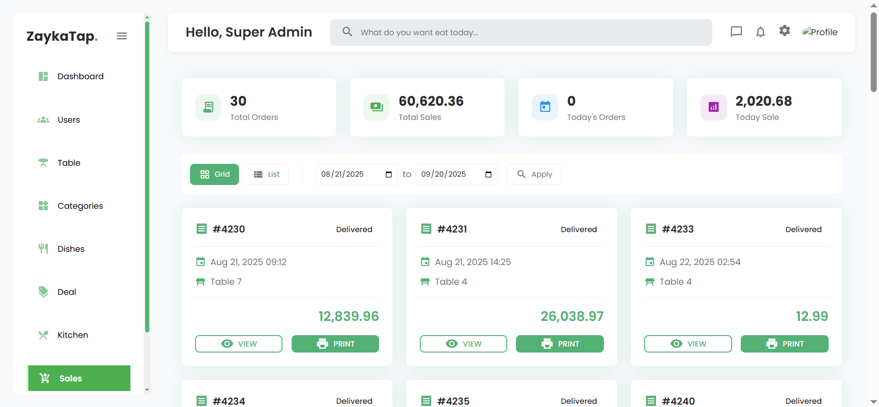Go to Kitchen in the sidebar
The image size is (879, 407).
point(72,335)
